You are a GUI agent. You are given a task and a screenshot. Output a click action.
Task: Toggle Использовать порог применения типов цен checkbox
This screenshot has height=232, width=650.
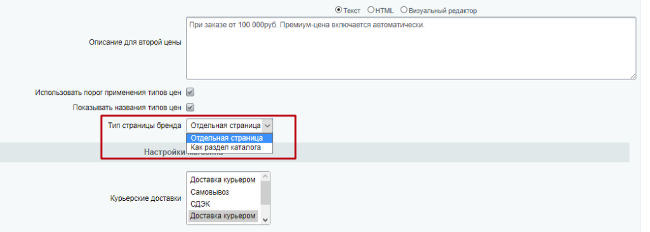point(190,93)
